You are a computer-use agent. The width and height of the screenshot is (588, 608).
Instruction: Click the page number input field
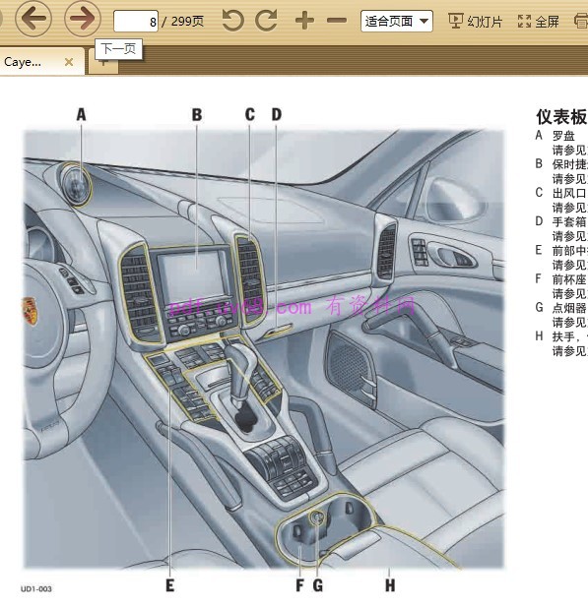click(x=136, y=22)
